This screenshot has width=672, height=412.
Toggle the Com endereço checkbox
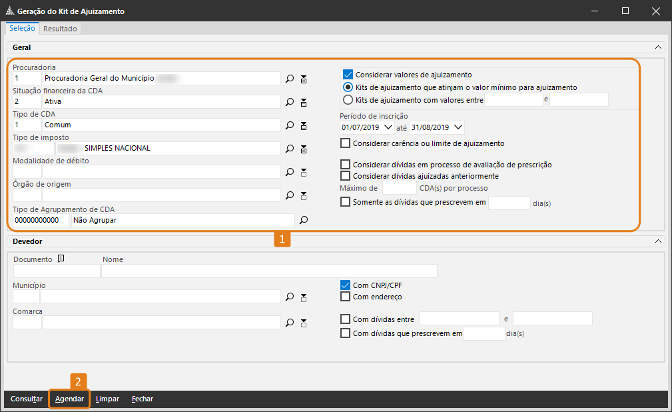(x=345, y=297)
